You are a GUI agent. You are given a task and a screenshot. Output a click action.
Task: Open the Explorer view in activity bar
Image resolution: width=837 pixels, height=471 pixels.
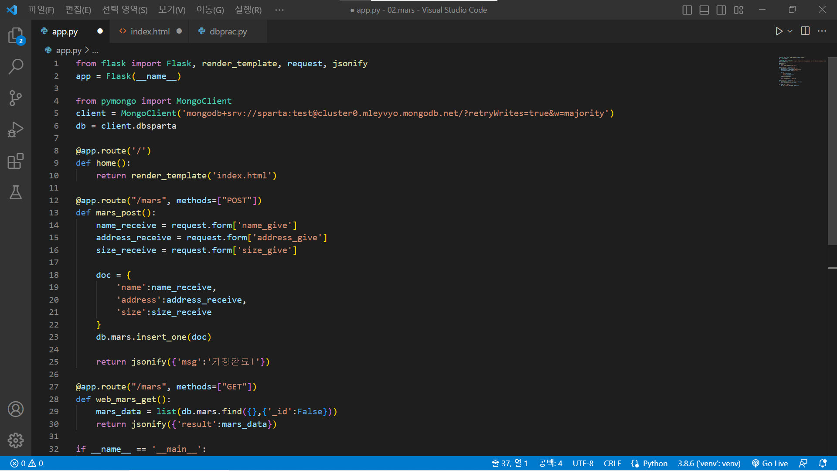point(16,35)
